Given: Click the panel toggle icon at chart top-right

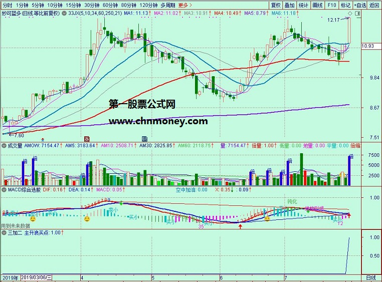Looking at the screenshot, I should click(357, 14).
